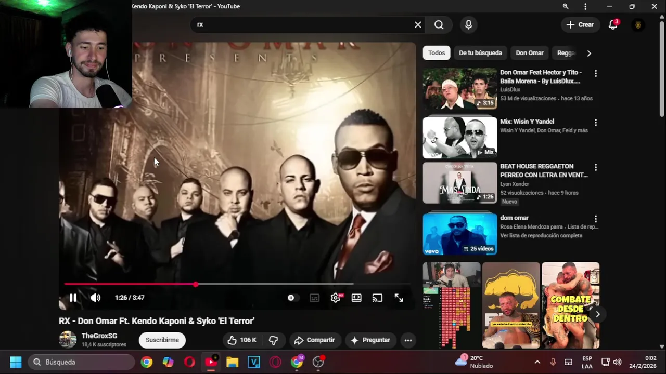Seek on the red video progress bar
Screen dimensions: 666x374
237,284
